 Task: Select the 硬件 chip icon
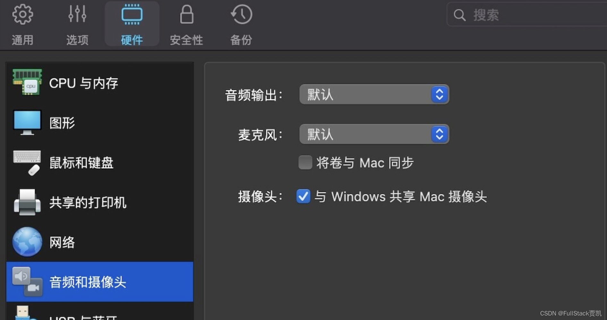[x=132, y=14]
